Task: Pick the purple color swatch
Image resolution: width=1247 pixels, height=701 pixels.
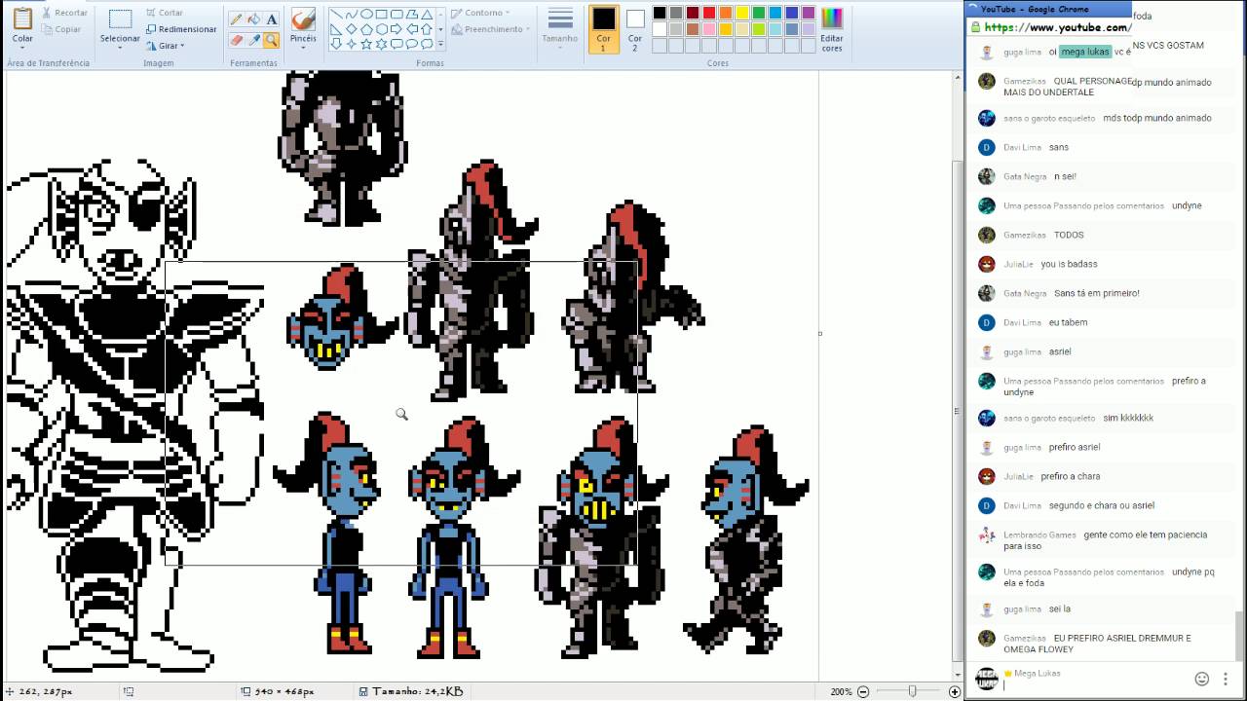Action: (x=809, y=13)
